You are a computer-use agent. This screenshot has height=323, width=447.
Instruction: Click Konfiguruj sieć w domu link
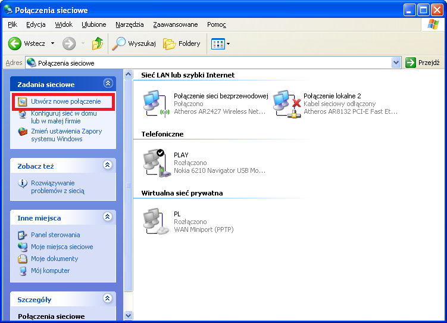(x=64, y=117)
